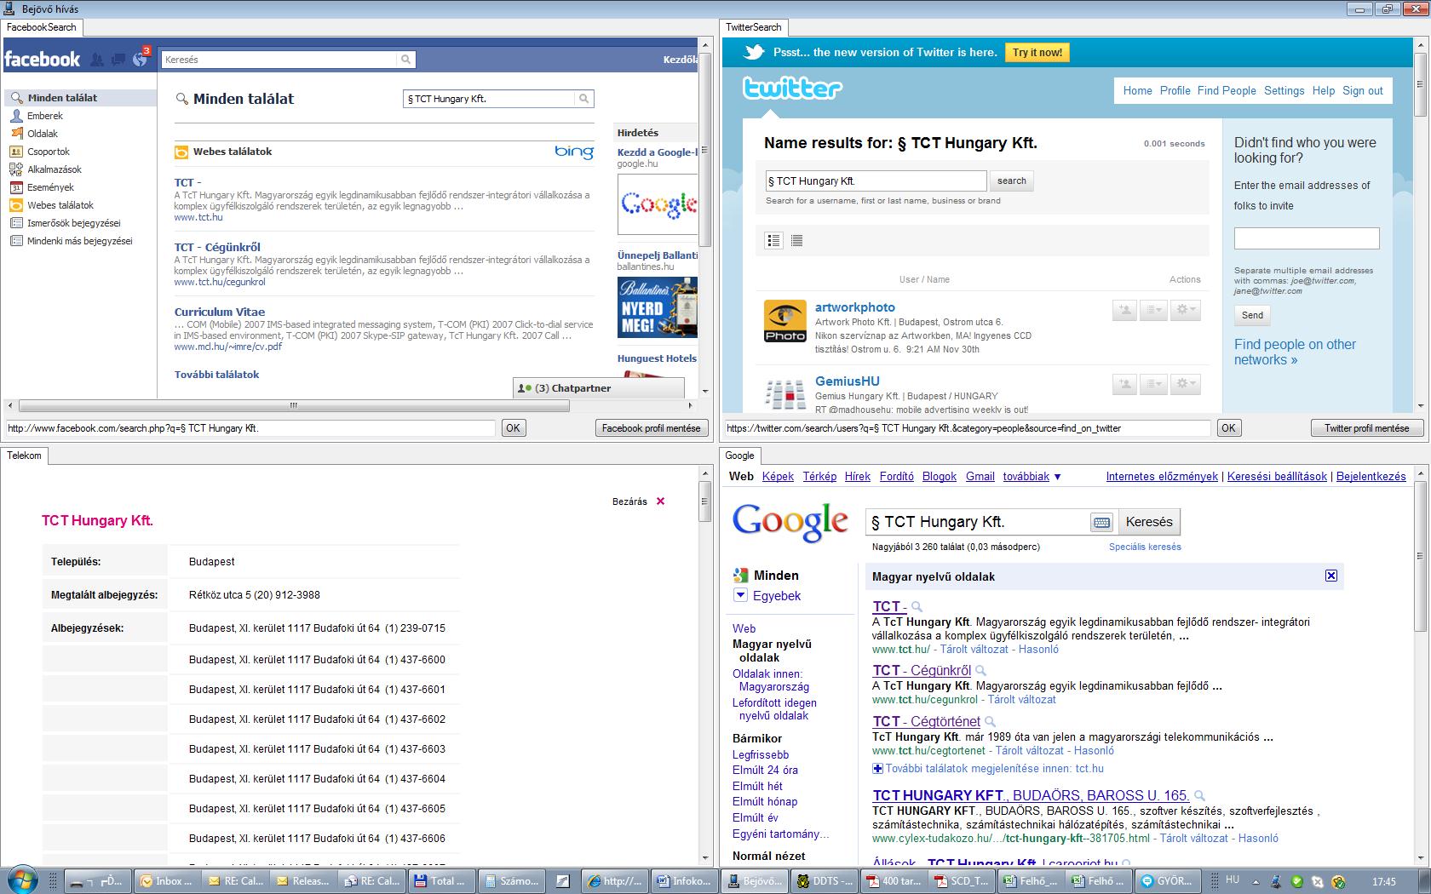Click Twitter 'Try it now!' button
This screenshot has height=894, width=1431.
pyautogui.click(x=1037, y=53)
